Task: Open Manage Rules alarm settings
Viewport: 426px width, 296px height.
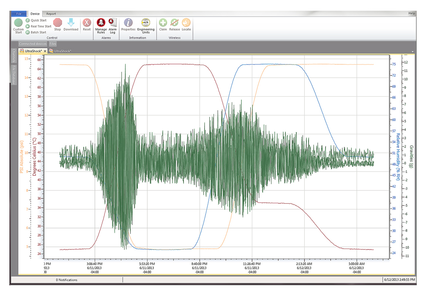Action: [x=101, y=23]
